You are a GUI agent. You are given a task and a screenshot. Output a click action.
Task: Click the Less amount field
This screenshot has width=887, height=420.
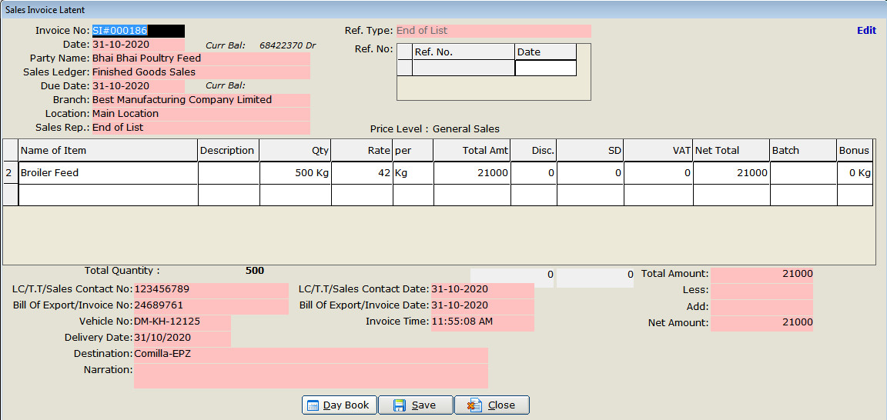[761, 291]
